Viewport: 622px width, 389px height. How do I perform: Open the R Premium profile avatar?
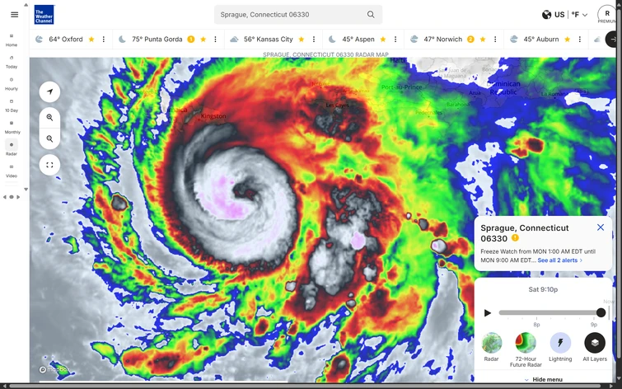[x=606, y=14]
